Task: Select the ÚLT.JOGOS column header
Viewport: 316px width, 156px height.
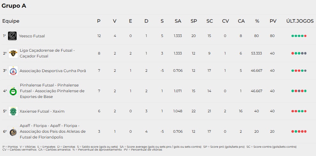Action: (300, 21)
